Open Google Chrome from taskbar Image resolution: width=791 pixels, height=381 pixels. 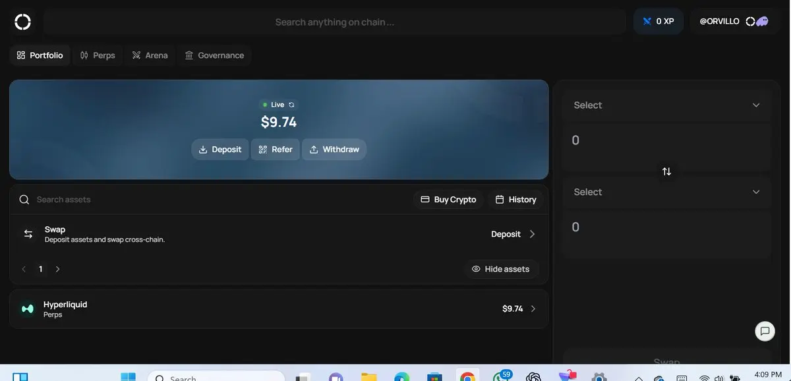coord(467,377)
